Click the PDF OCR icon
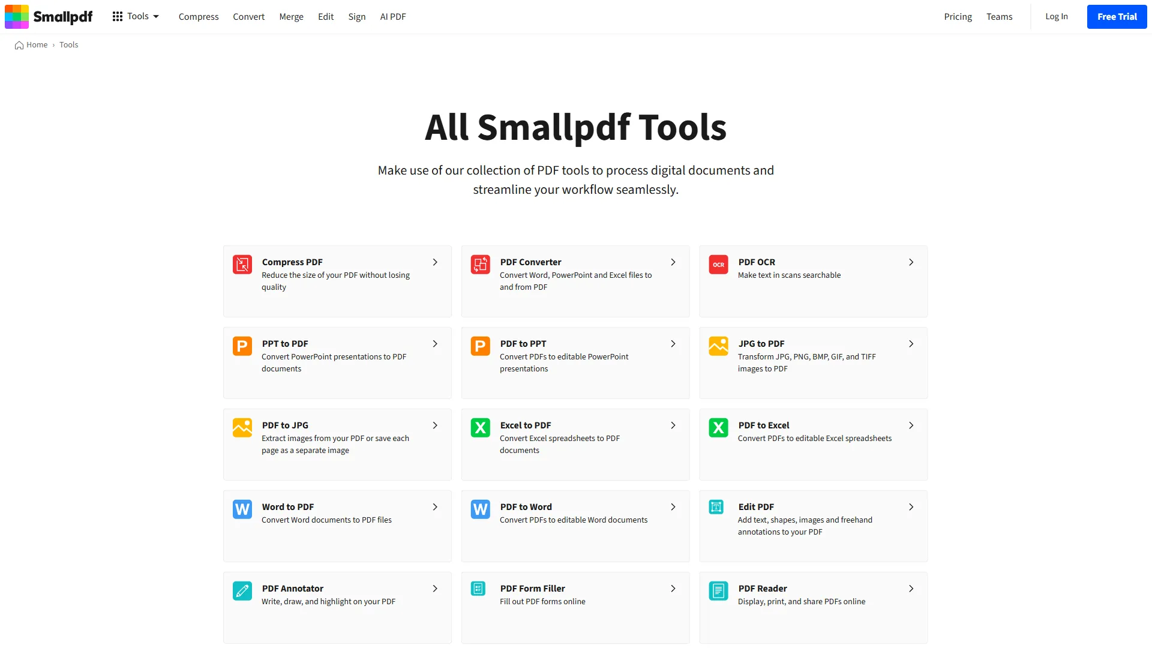 click(x=719, y=265)
